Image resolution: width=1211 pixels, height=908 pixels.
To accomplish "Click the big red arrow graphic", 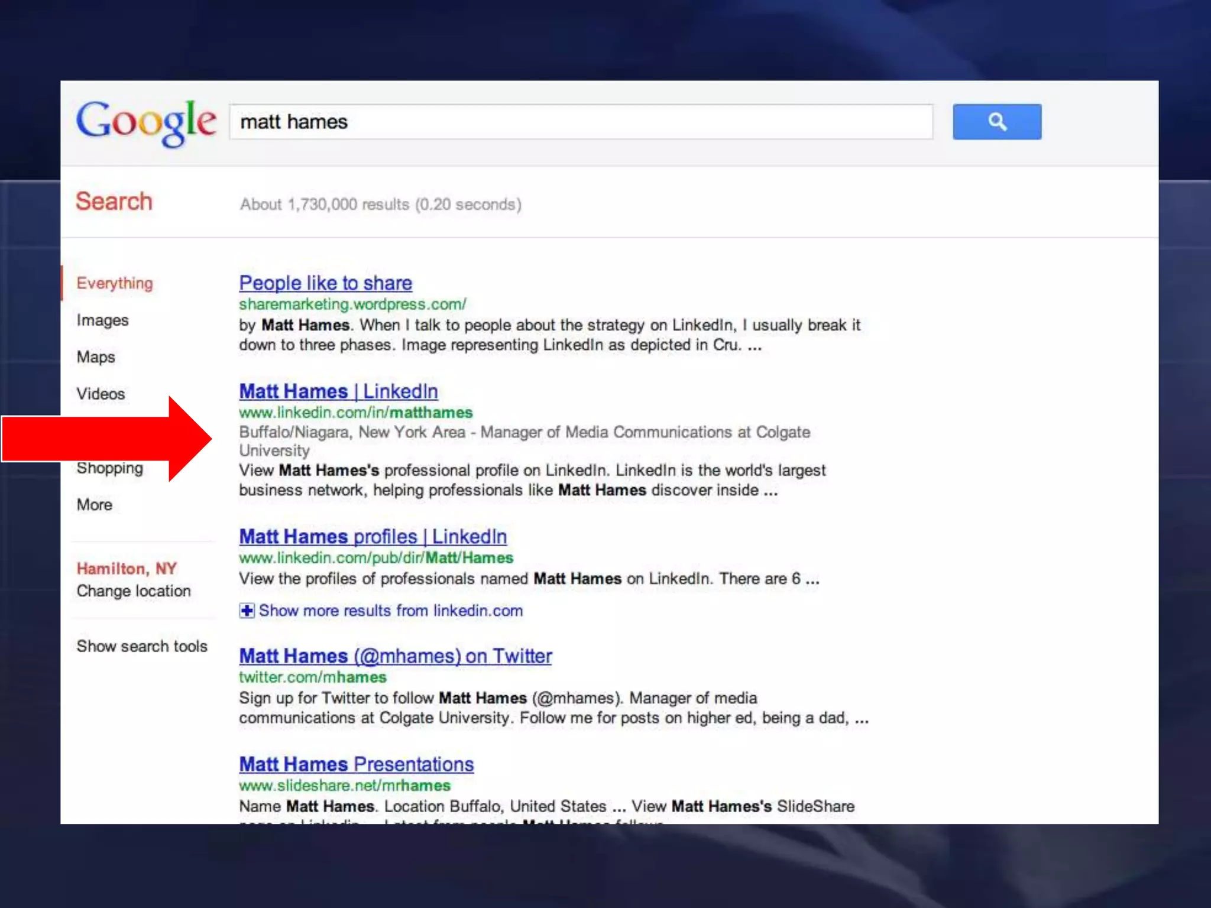I will click(106, 439).
